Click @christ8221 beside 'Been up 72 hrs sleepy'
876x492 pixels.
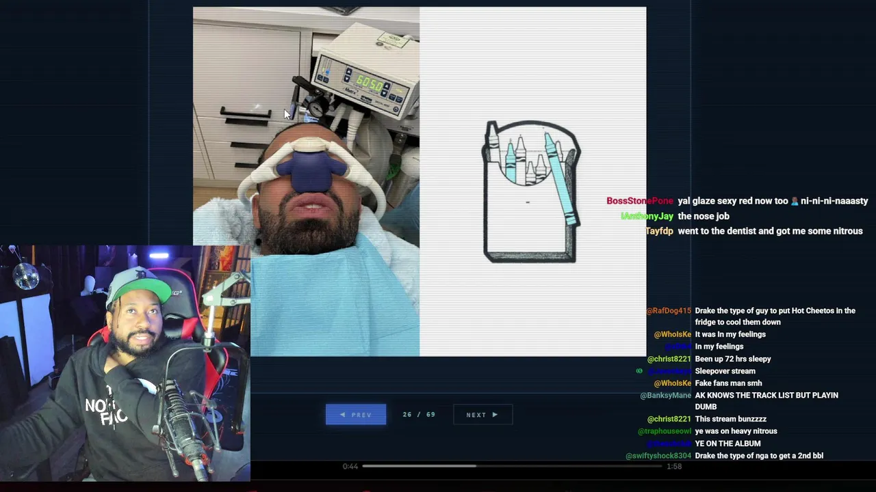coord(669,359)
